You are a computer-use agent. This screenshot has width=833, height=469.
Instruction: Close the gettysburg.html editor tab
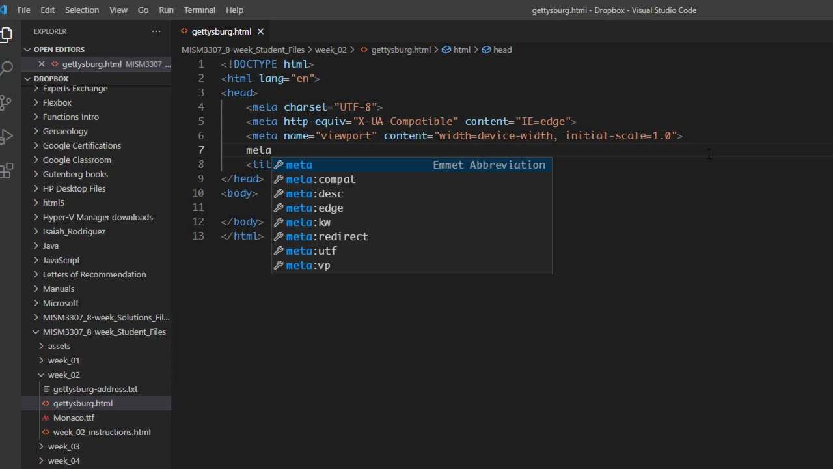tap(260, 31)
